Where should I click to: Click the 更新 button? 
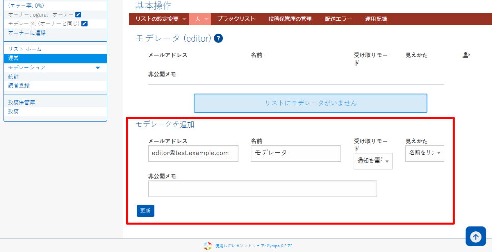pos(146,211)
